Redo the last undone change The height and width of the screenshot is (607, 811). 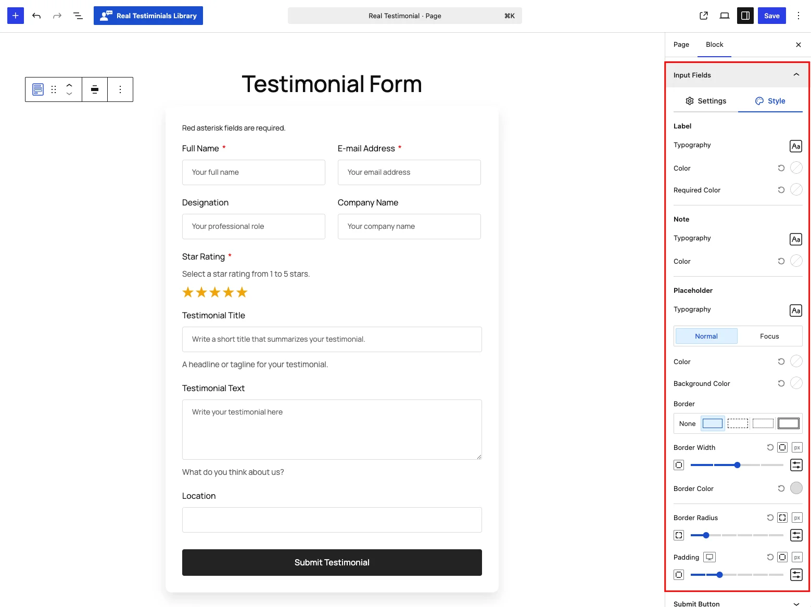pyautogui.click(x=57, y=16)
